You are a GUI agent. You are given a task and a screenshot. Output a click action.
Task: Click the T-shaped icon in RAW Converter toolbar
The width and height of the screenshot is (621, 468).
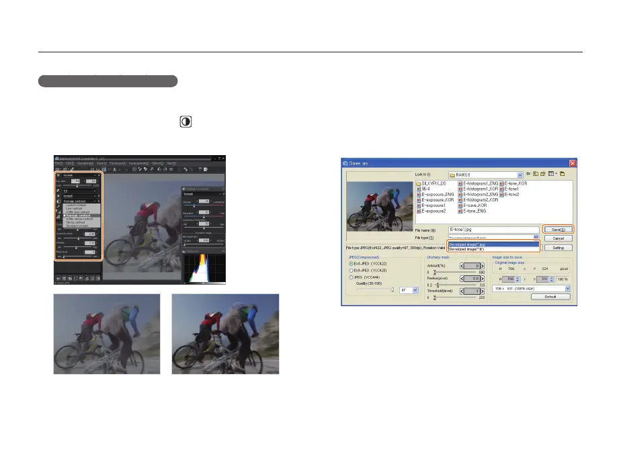[x=200, y=169]
